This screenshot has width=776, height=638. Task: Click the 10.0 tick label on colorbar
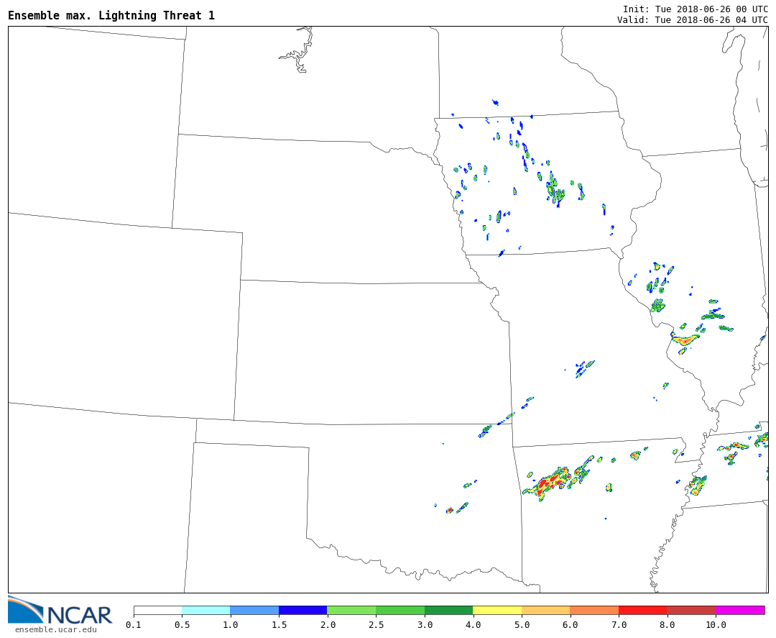tap(715, 625)
